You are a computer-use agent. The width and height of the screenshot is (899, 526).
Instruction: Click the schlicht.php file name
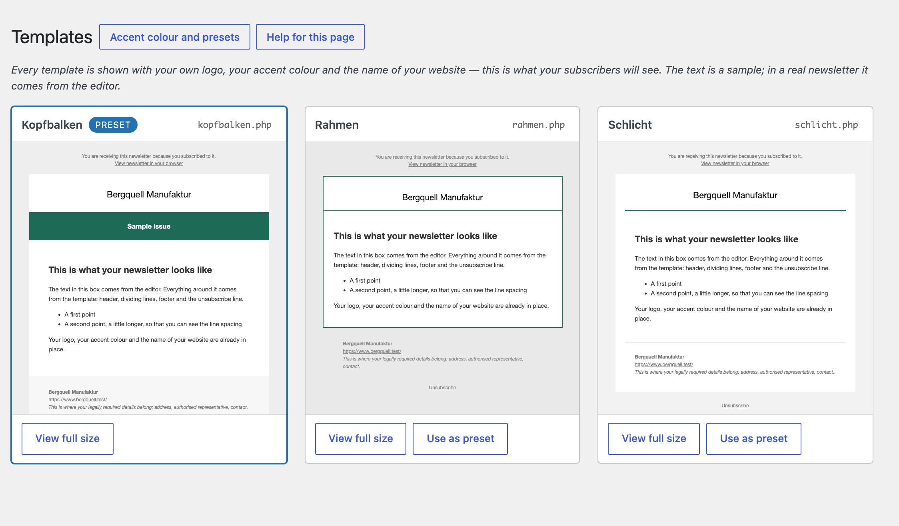point(826,125)
